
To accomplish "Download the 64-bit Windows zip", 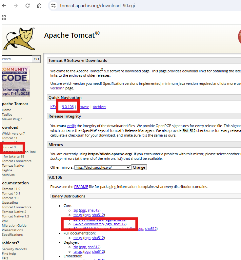I will coord(89,224).
